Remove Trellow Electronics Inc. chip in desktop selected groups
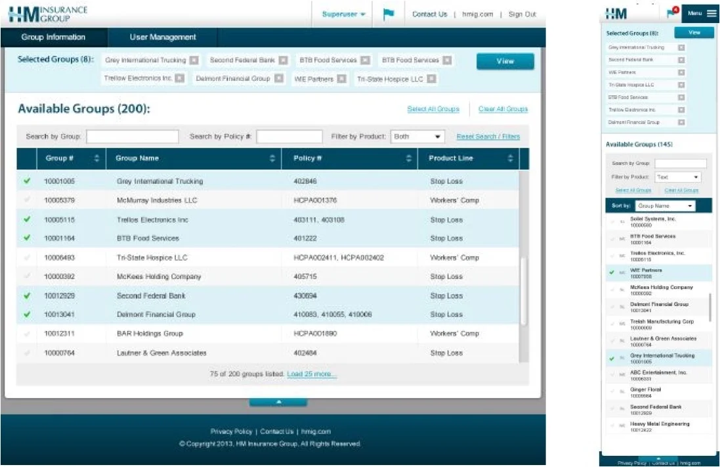This screenshot has width=720, height=467. [180, 78]
